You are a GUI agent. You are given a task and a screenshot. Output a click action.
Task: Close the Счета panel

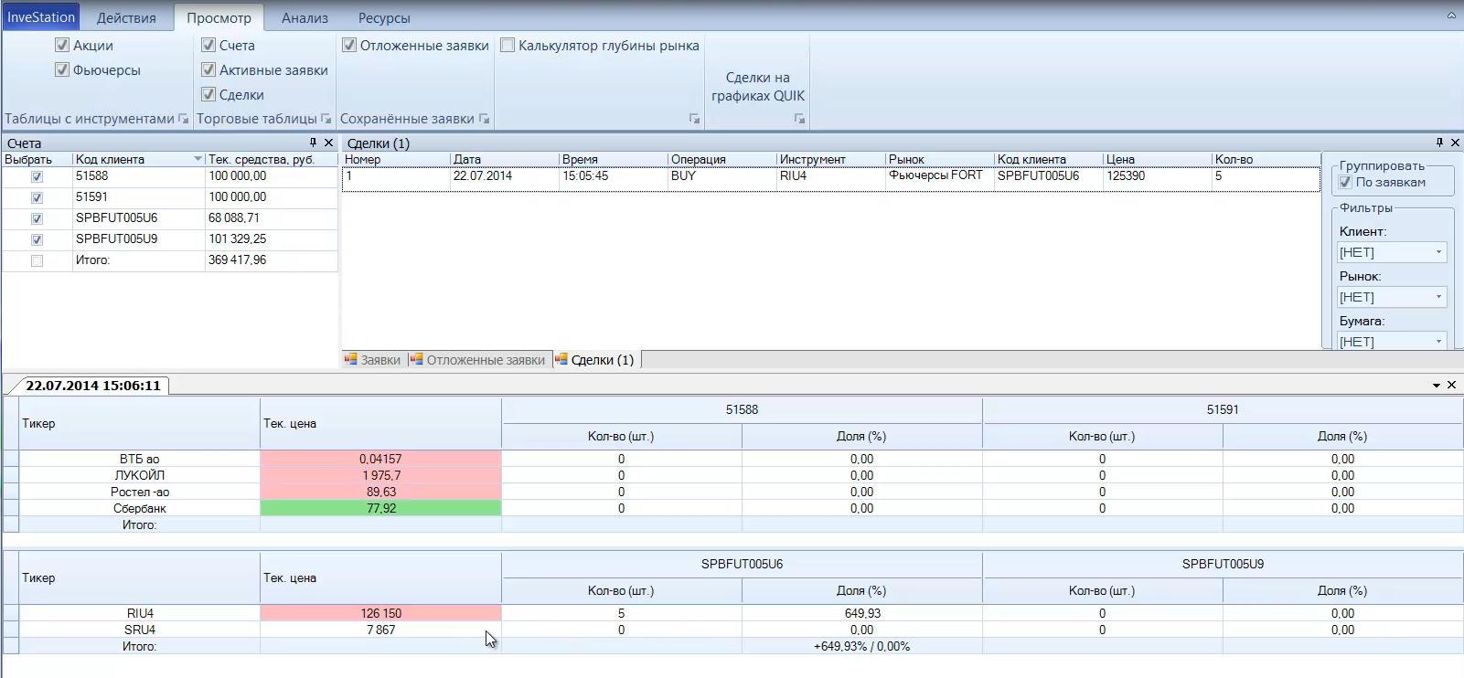(x=328, y=143)
